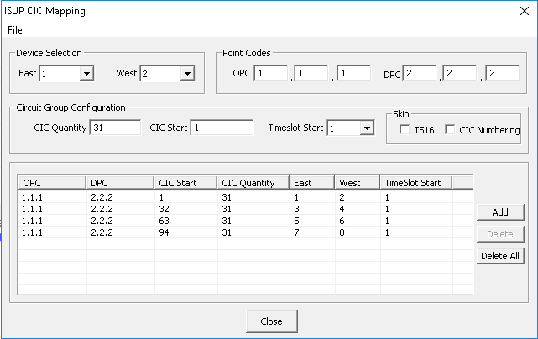
Task: Close the ISUP CIC Mapping window
Action: [525, 11]
